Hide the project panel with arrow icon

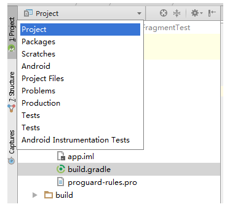coord(212,13)
